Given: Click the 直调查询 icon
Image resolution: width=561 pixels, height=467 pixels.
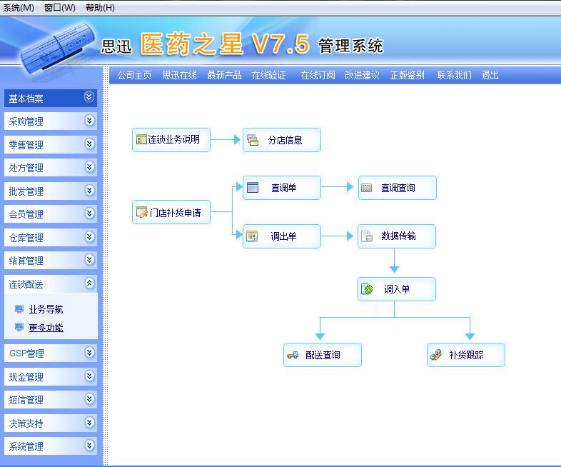Looking at the screenshot, I should click(x=366, y=188).
